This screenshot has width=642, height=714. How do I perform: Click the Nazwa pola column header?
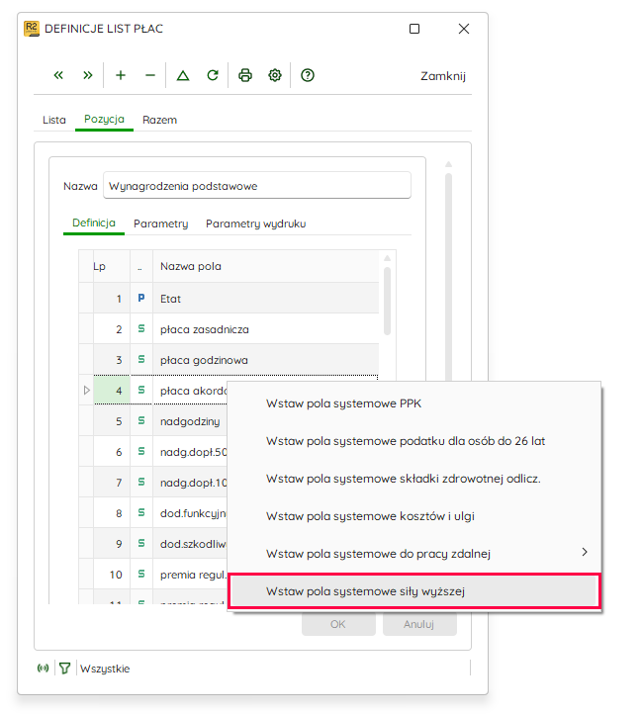coord(266,266)
